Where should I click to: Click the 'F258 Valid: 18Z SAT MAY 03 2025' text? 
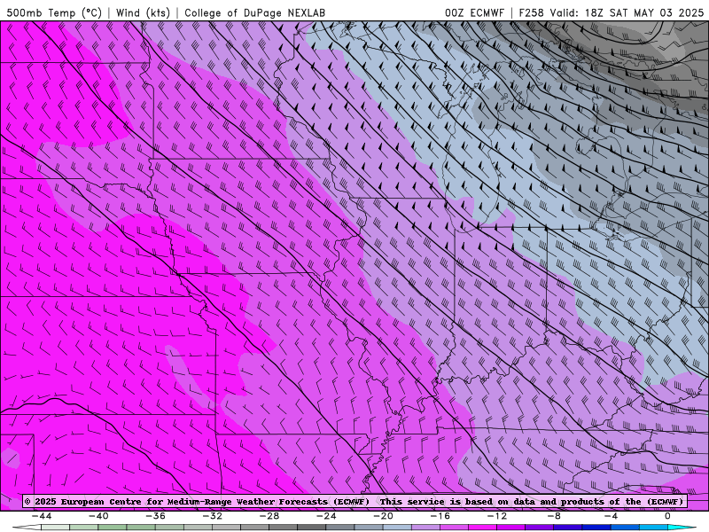pos(611,12)
